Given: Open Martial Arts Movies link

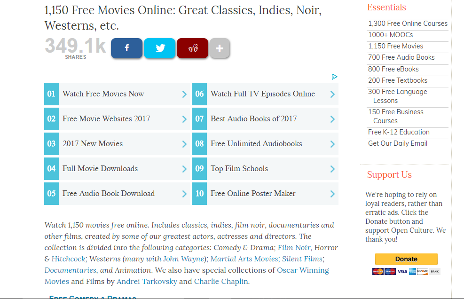Looking at the screenshot, I should (244, 259).
